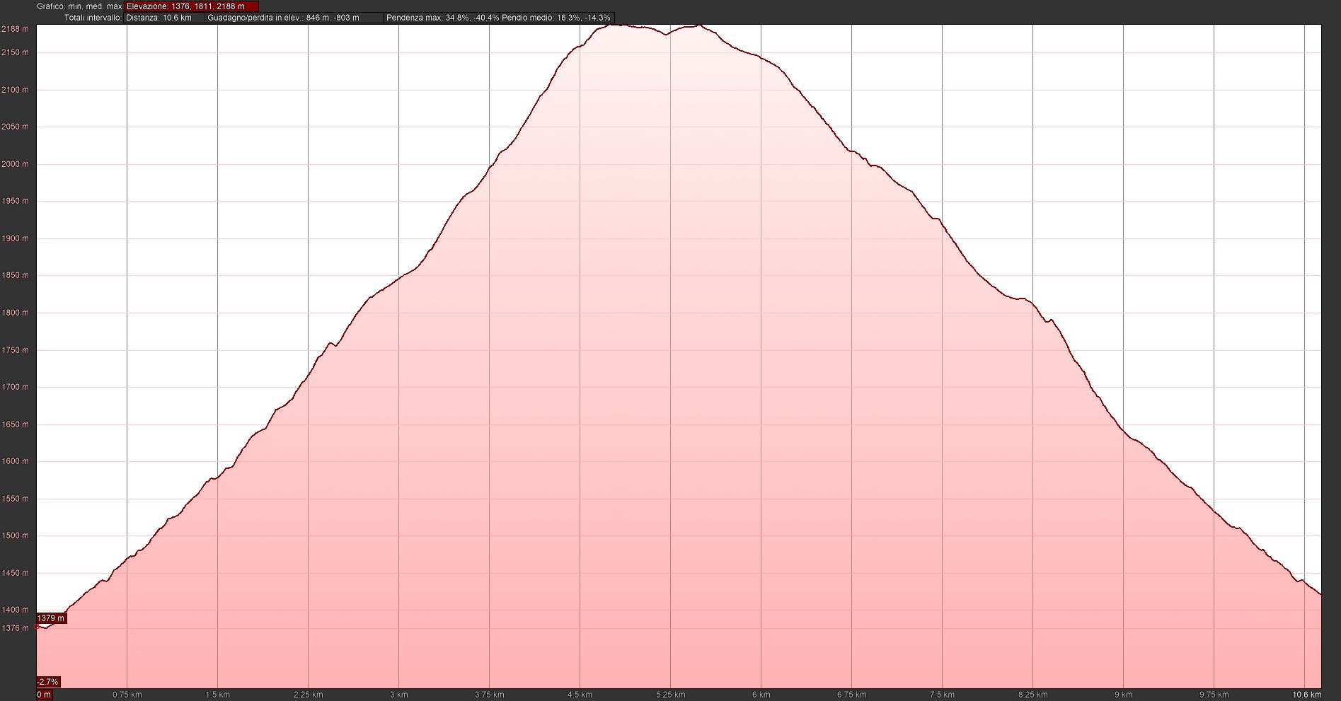Screen dimensions: 1341x701
Task: Select the highlighted Elevazione min/med/max stat
Action: pos(191,6)
